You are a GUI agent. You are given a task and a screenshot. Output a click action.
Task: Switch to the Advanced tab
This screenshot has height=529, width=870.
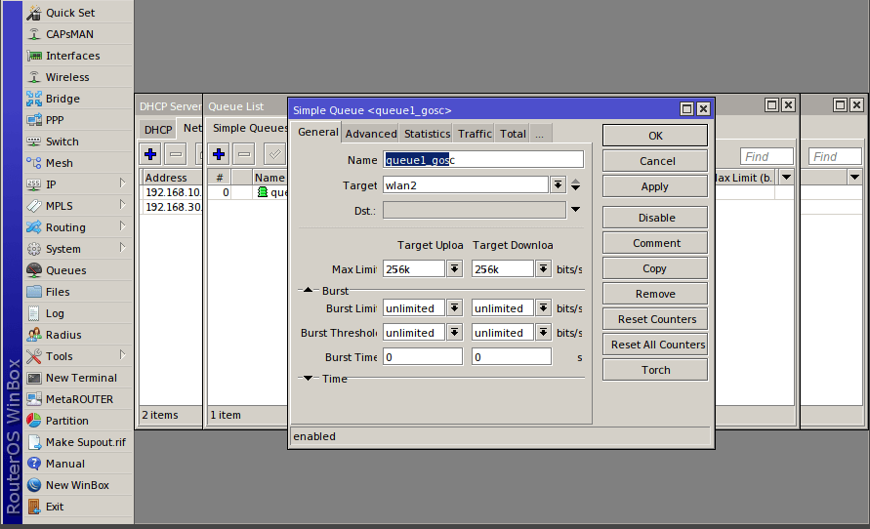[371, 134]
